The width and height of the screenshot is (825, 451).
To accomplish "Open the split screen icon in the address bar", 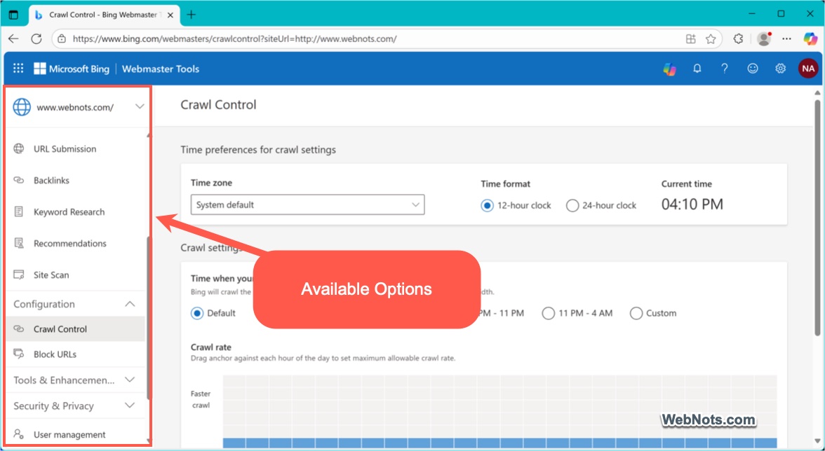I will [690, 39].
